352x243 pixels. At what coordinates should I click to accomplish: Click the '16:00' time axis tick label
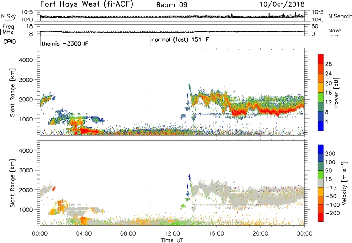pos(216,234)
